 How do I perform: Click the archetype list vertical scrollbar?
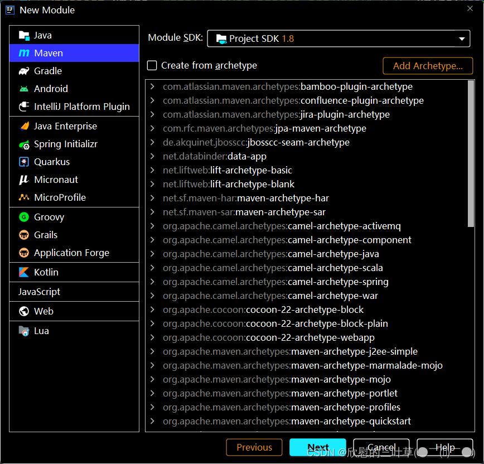tap(471, 154)
